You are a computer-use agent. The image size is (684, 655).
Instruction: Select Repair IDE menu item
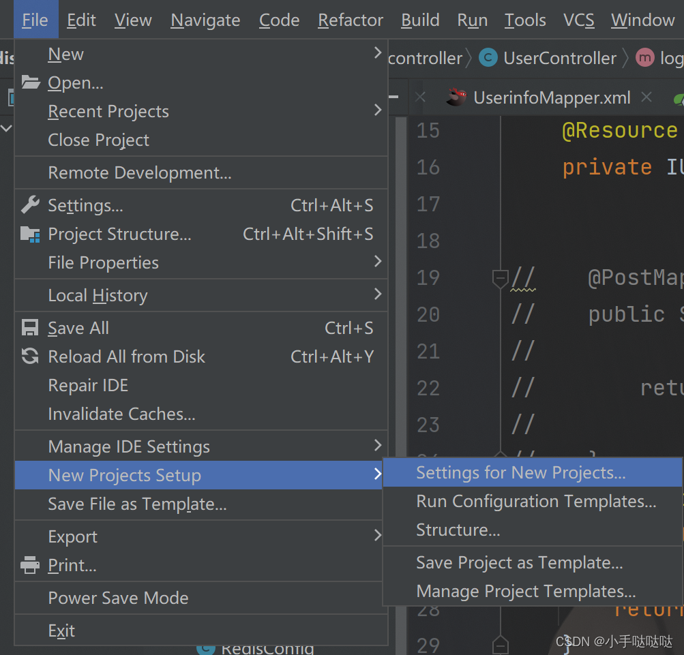[x=201, y=386]
